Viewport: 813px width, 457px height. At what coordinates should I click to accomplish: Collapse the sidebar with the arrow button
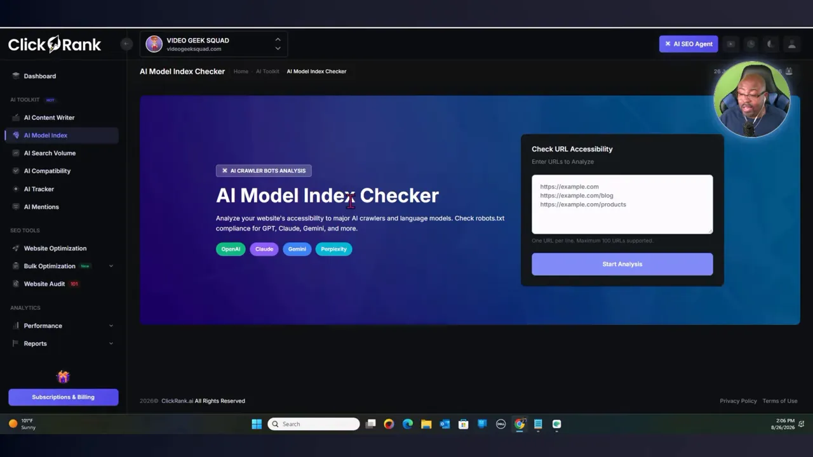point(126,43)
